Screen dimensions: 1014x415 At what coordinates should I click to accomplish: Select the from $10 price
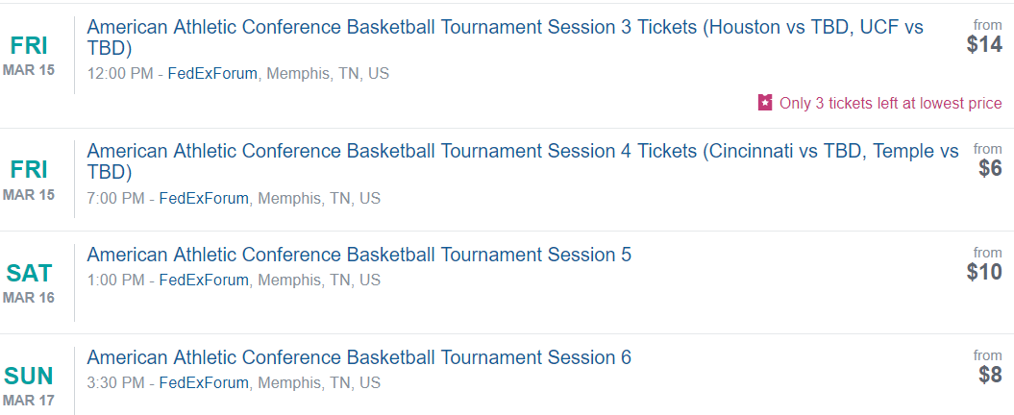click(x=984, y=264)
